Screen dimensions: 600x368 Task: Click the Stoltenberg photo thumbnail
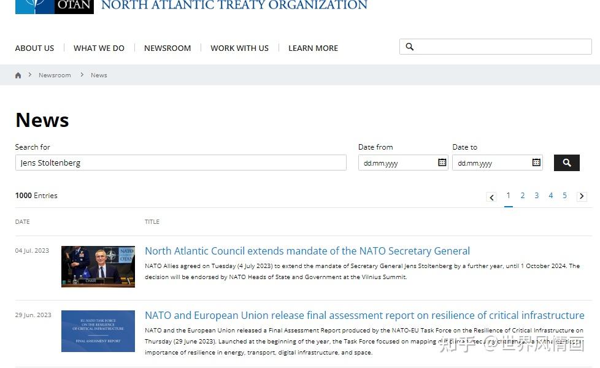[98, 267]
